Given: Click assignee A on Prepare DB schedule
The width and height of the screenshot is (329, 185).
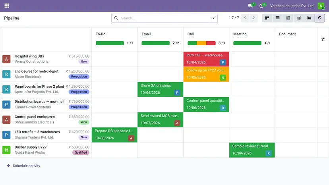Looking at the screenshot, I should tap(131, 138).
